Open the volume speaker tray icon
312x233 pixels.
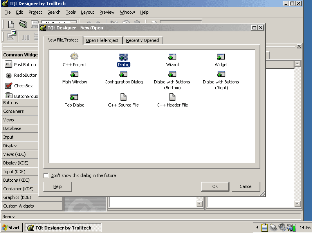coord(282,227)
